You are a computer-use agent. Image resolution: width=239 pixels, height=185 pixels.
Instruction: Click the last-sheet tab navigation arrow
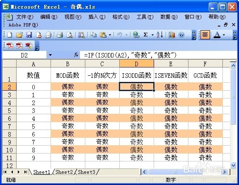(x=25, y=172)
